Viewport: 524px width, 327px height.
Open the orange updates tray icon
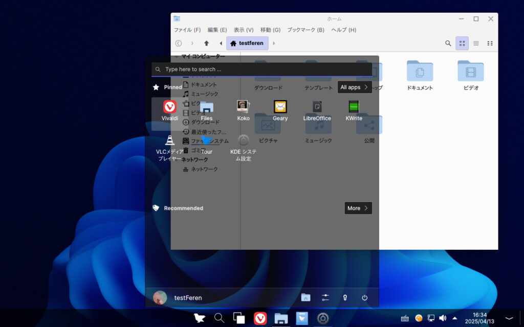click(x=419, y=318)
